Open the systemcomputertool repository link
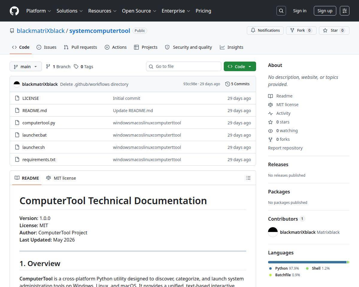The width and height of the screenshot is (359, 287). click(x=100, y=31)
